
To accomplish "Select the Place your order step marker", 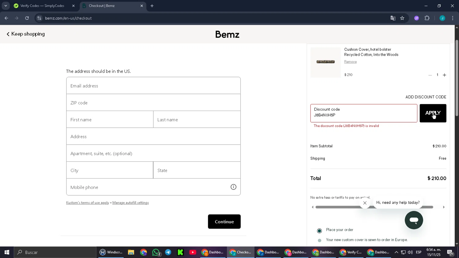I will [319, 231].
